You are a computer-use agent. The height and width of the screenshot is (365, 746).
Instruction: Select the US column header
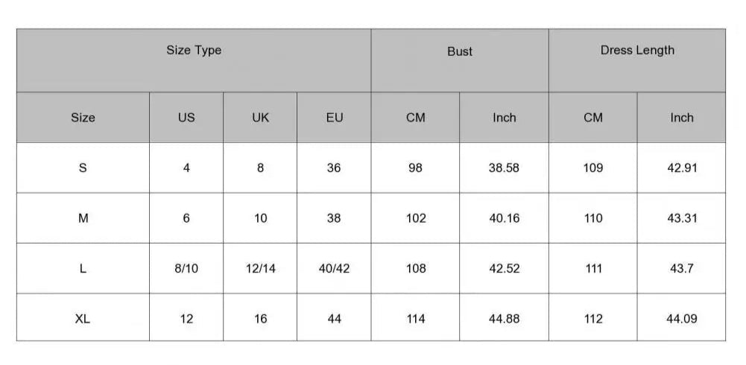click(x=186, y=118)
